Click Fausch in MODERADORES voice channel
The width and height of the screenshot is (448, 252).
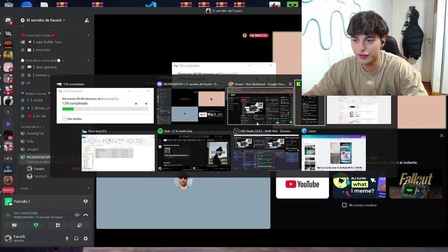pyautogui.click(x=36, y=169)
